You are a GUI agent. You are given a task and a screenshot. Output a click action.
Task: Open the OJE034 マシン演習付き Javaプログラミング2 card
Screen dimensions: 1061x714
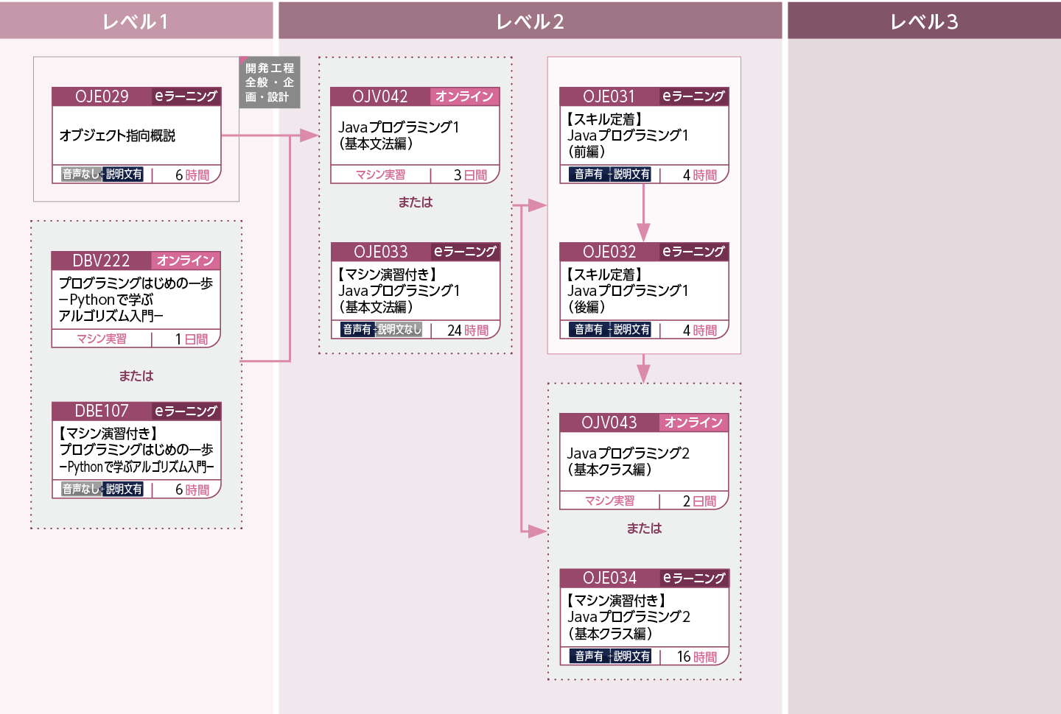tap(644, 617)
